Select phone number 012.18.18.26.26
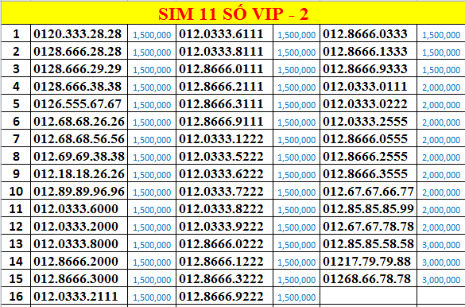The width and height of the screenshot is (465, 307). (79, 174)
